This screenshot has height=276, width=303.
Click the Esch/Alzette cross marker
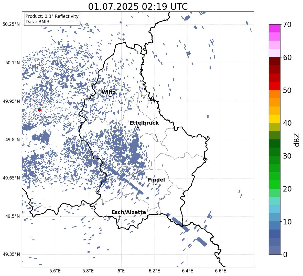[120, 217]
